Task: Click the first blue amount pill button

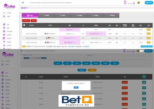Action: 58,63
